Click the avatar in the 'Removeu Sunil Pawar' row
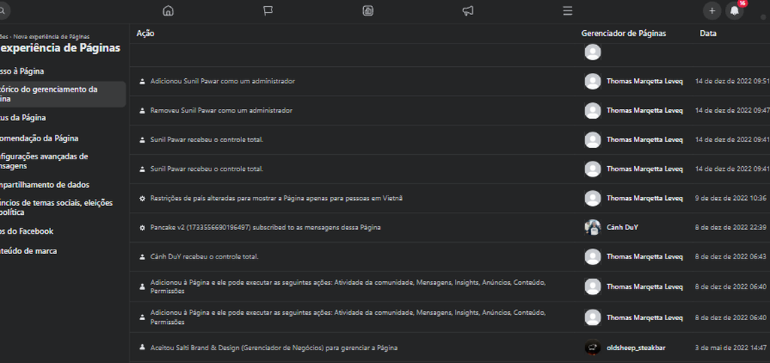This screenshot has height=363, width=770. (x=593, y=111)
